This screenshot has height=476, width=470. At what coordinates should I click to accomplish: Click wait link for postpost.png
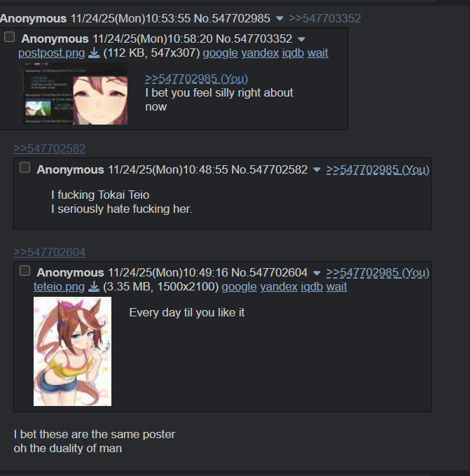point(317,53)
